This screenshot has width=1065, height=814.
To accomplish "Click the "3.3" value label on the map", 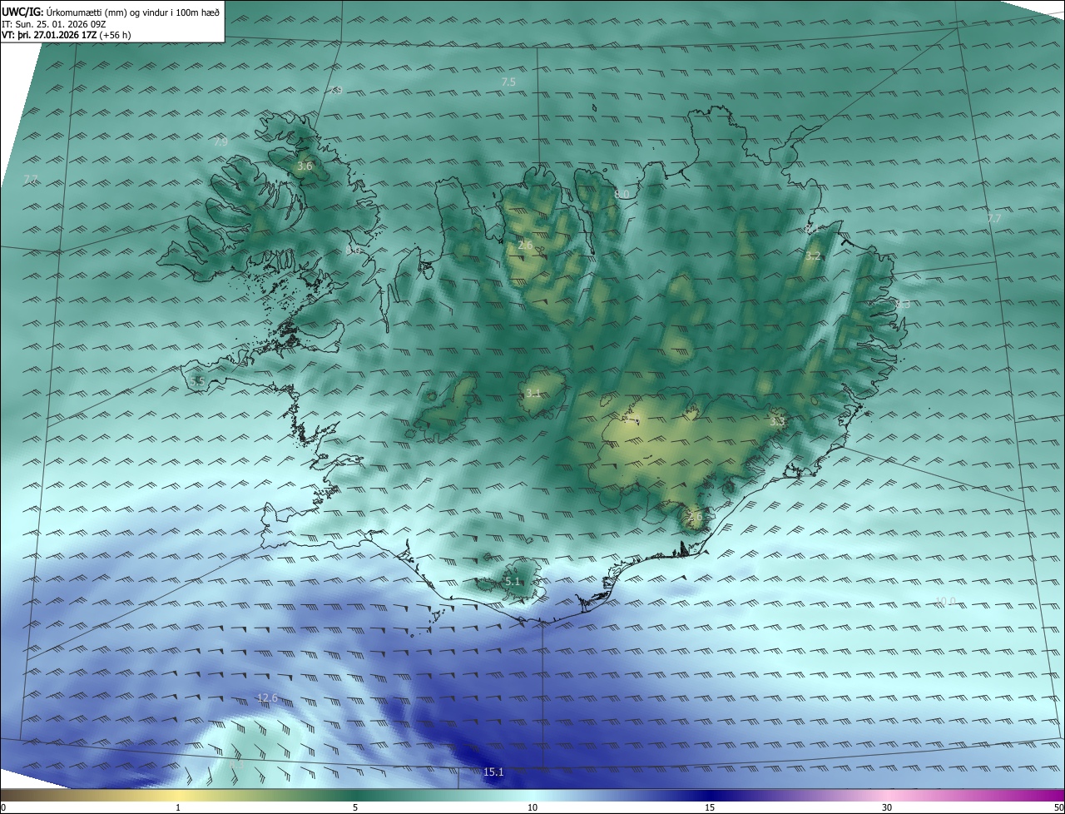I will coord(777,422).
